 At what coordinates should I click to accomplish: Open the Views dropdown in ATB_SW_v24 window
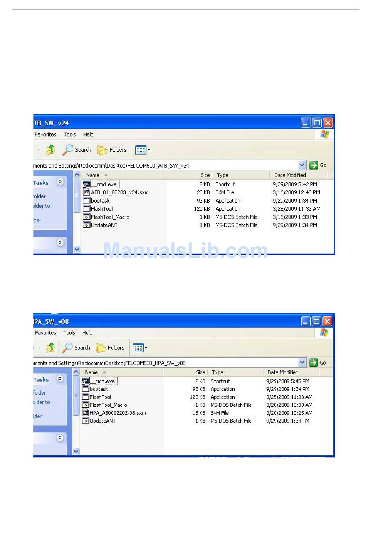(x=143, y=150)
